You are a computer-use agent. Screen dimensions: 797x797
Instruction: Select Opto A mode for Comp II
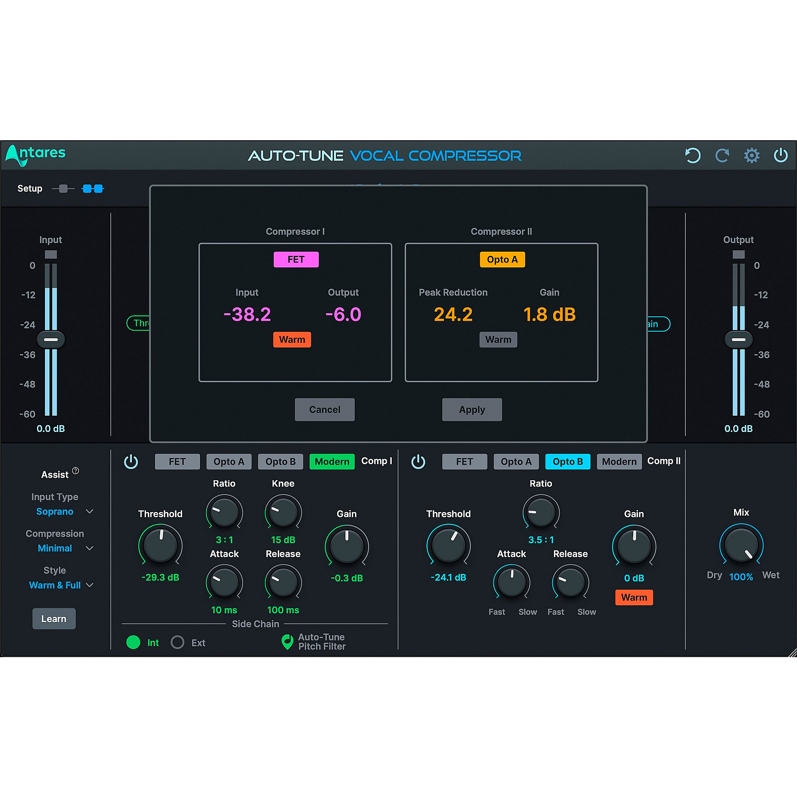click(516, 461)
